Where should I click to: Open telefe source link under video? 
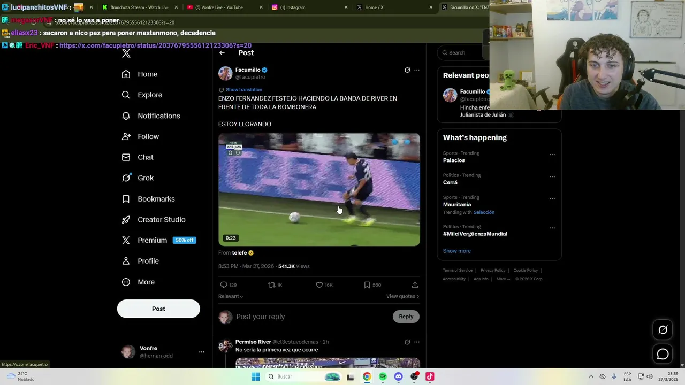click(x=239, y=253)
